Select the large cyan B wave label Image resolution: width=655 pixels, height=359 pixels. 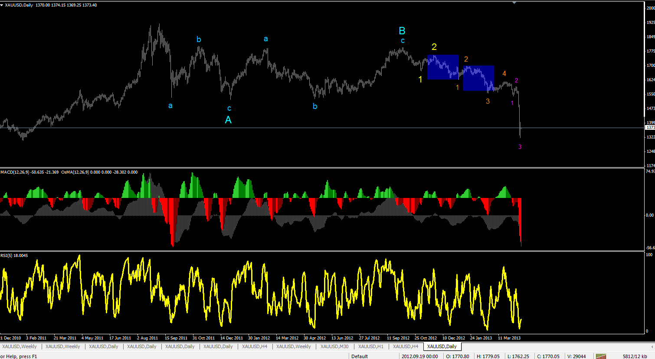click(x=402, y=31)
